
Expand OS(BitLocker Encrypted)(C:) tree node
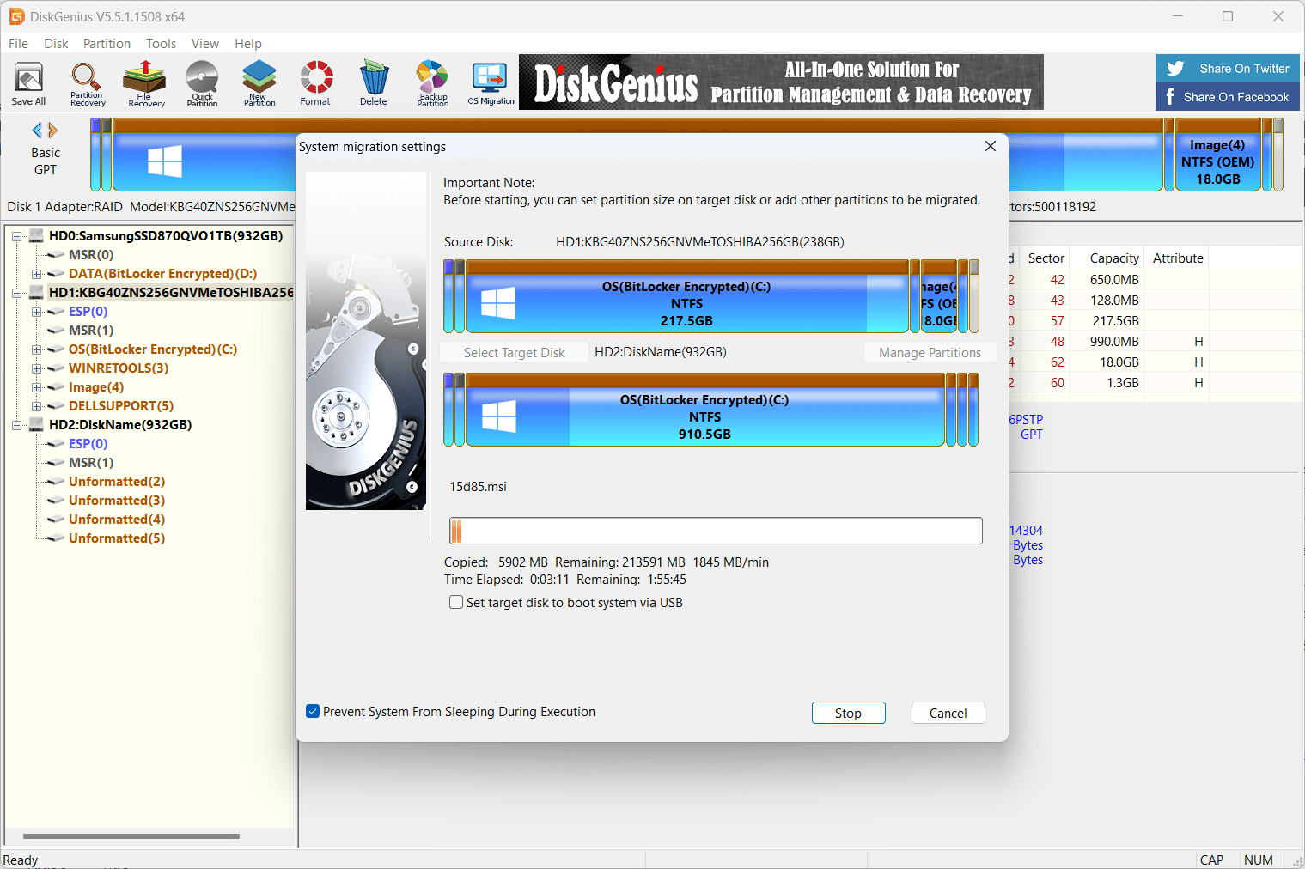(37, 349)
